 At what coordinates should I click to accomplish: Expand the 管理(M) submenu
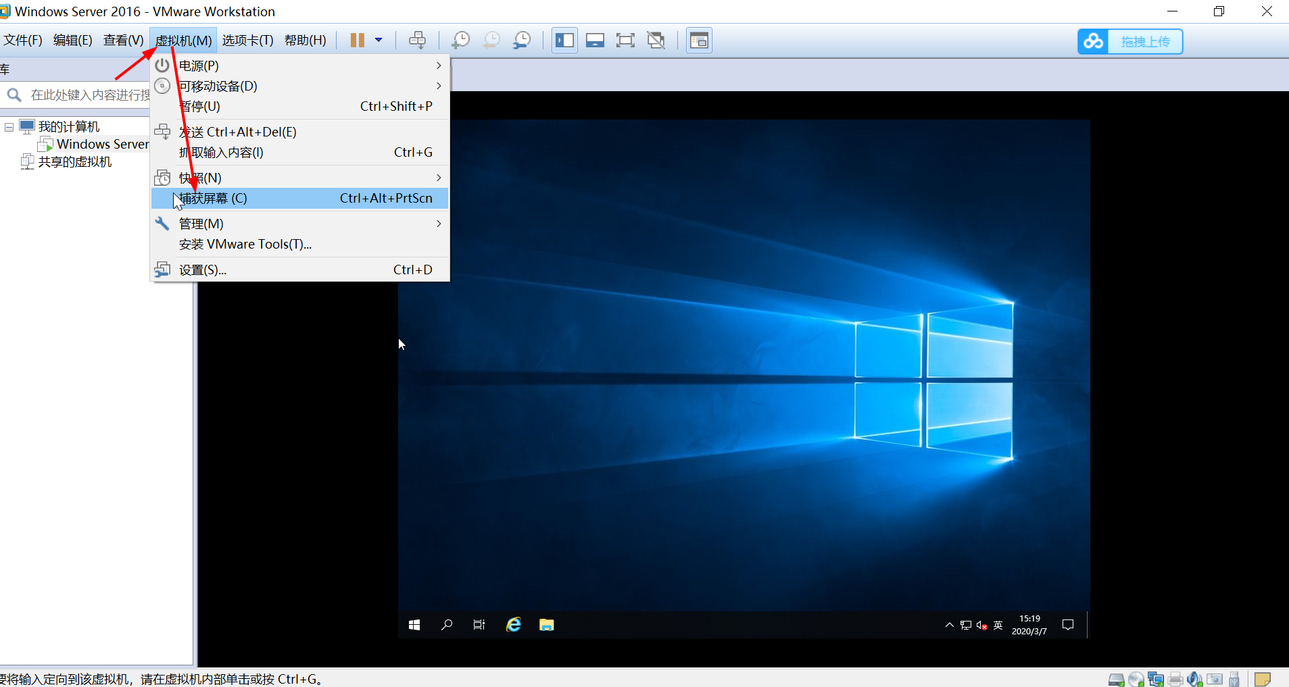coord(300,224)
